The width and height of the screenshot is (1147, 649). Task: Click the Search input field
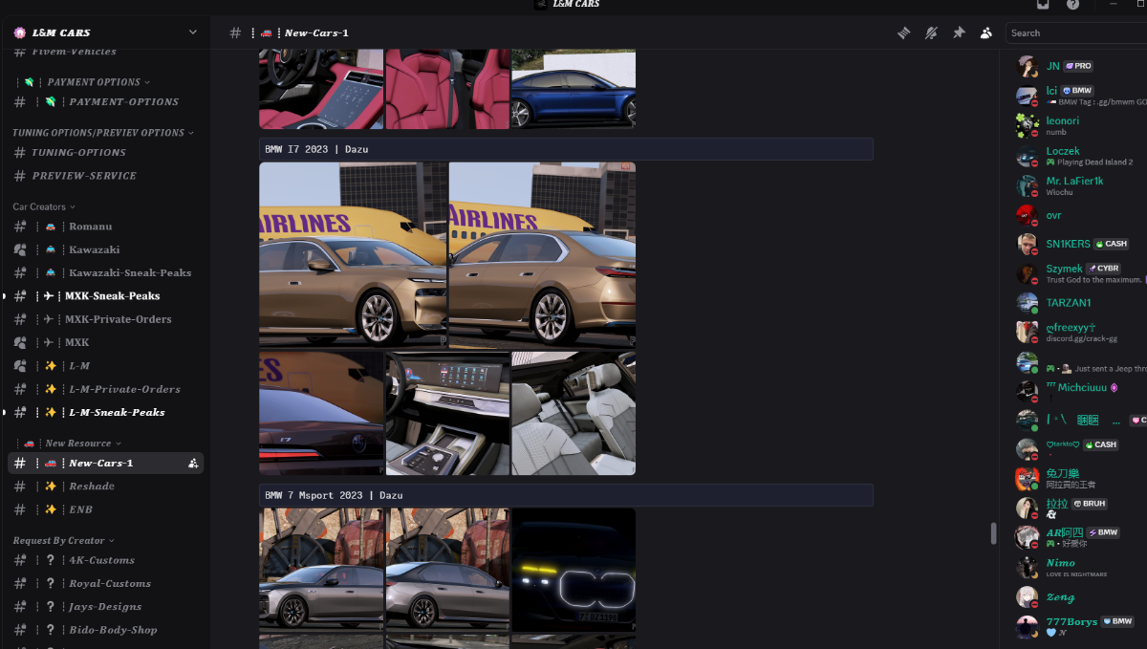point(1075,32)
